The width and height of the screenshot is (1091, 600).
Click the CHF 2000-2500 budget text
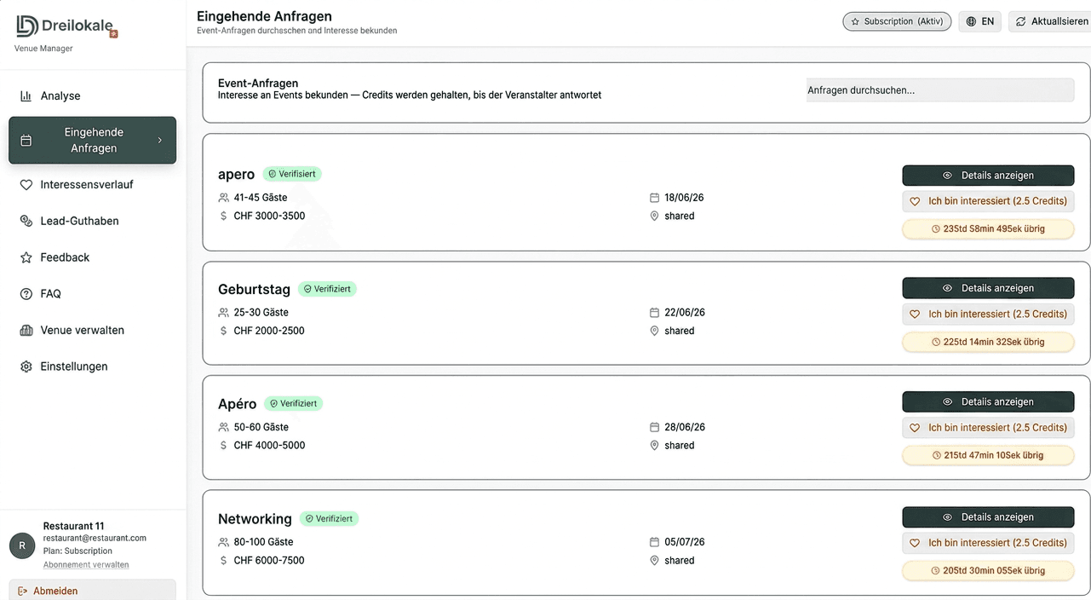pos(269,331)
